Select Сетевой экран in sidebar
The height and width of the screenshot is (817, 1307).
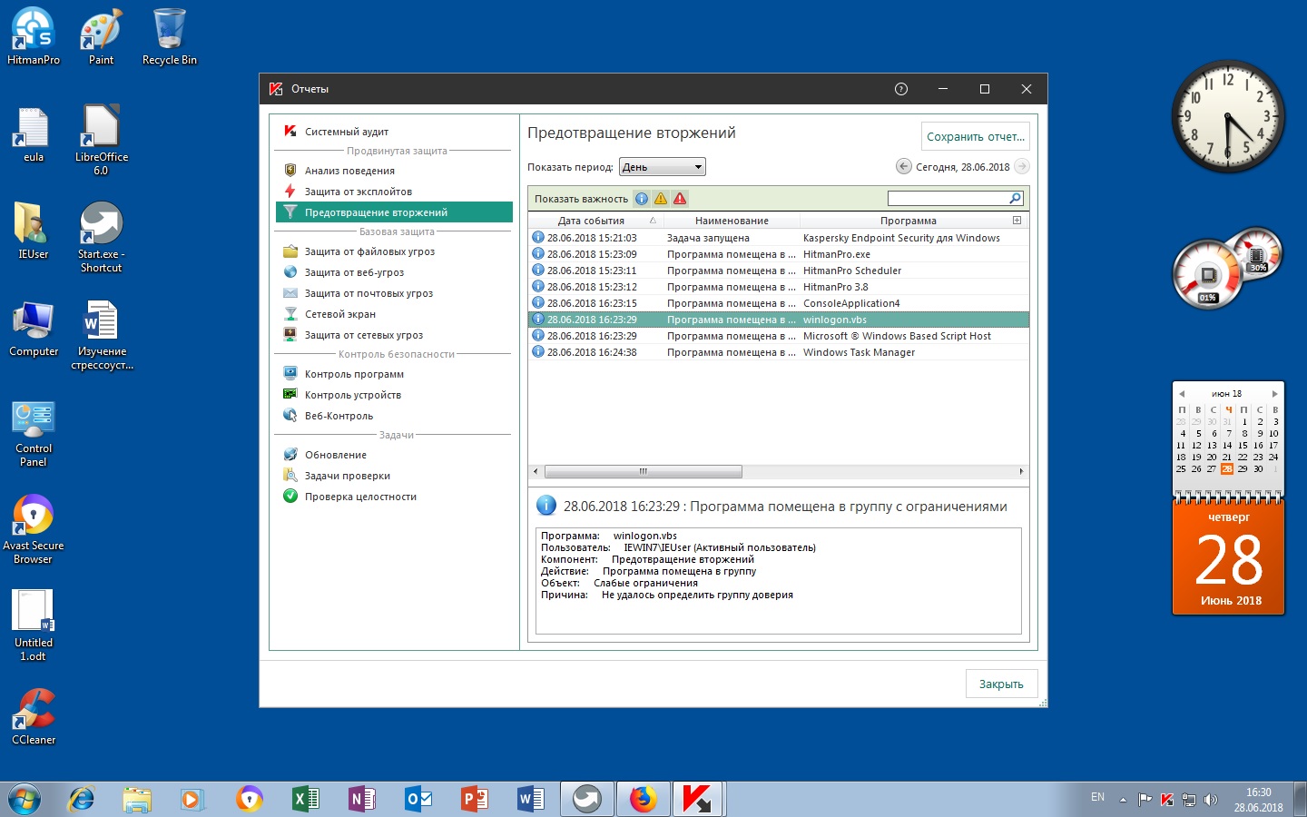[339, 314]
